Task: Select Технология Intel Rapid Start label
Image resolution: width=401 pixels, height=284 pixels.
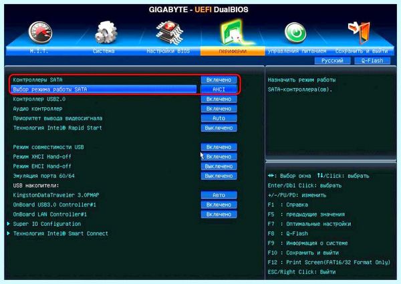Action: pos(57,128)
